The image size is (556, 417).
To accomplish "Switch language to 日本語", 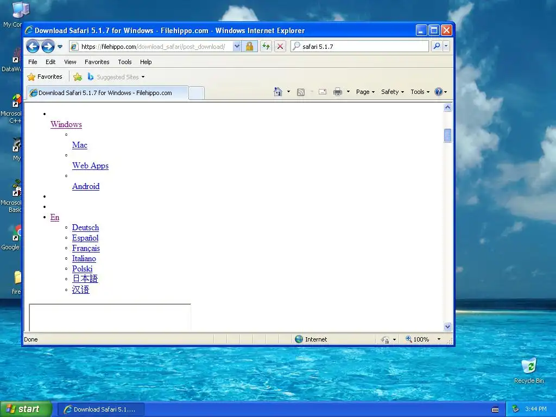I will point(85,279).
